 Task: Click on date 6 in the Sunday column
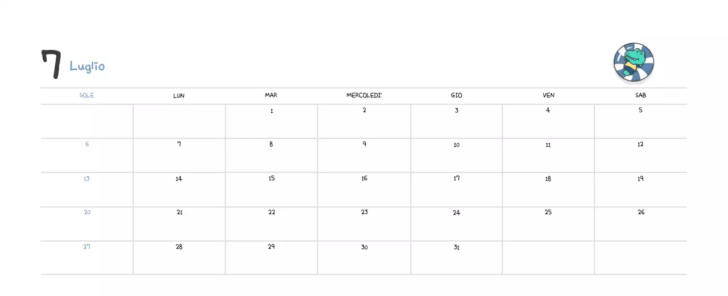pyautogui.click(x=87, y=155)
